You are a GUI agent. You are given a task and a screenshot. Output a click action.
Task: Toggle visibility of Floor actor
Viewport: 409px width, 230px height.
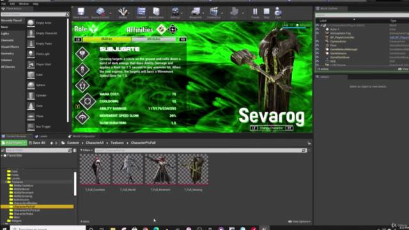point(317,45)
